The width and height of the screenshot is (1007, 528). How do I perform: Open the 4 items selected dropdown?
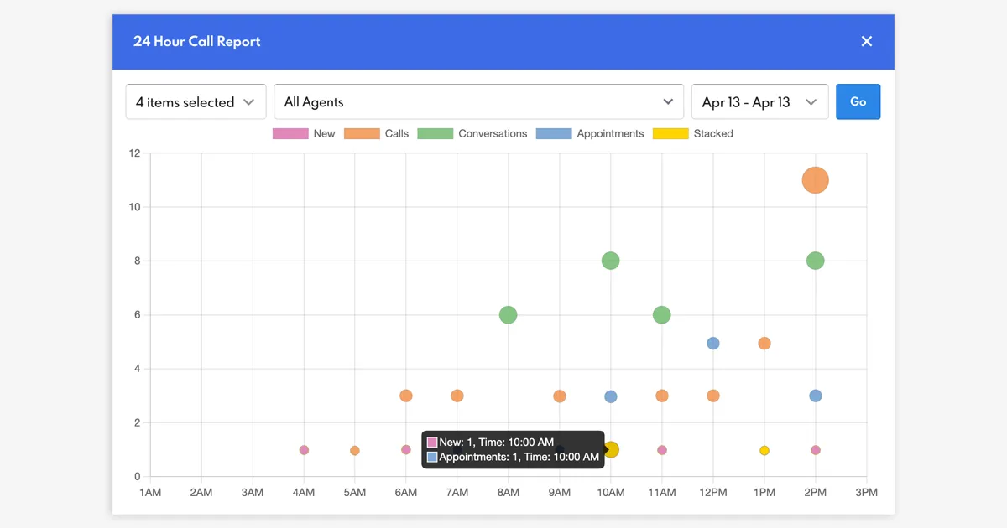196,101
